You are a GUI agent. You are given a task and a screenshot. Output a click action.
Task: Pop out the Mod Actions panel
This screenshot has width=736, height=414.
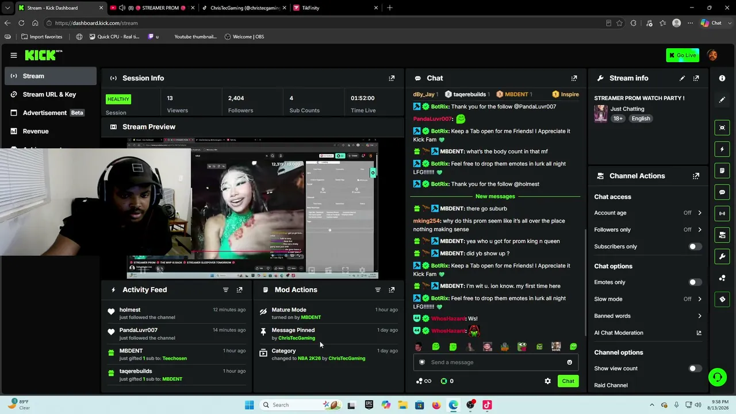392,290
